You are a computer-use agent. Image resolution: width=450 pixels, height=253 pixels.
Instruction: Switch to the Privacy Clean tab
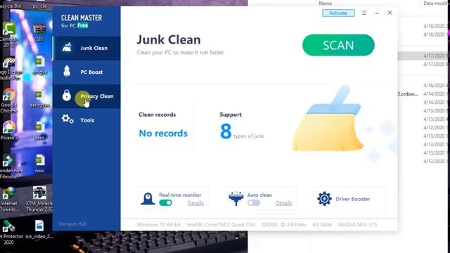click(86, 96)
